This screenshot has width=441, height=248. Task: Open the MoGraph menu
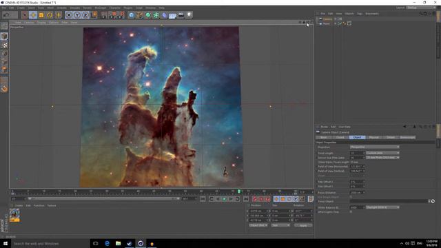click(x=101, y=8)
